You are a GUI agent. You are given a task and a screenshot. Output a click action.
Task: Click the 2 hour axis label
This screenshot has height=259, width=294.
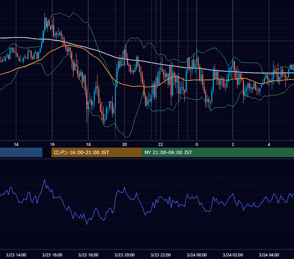233,145
